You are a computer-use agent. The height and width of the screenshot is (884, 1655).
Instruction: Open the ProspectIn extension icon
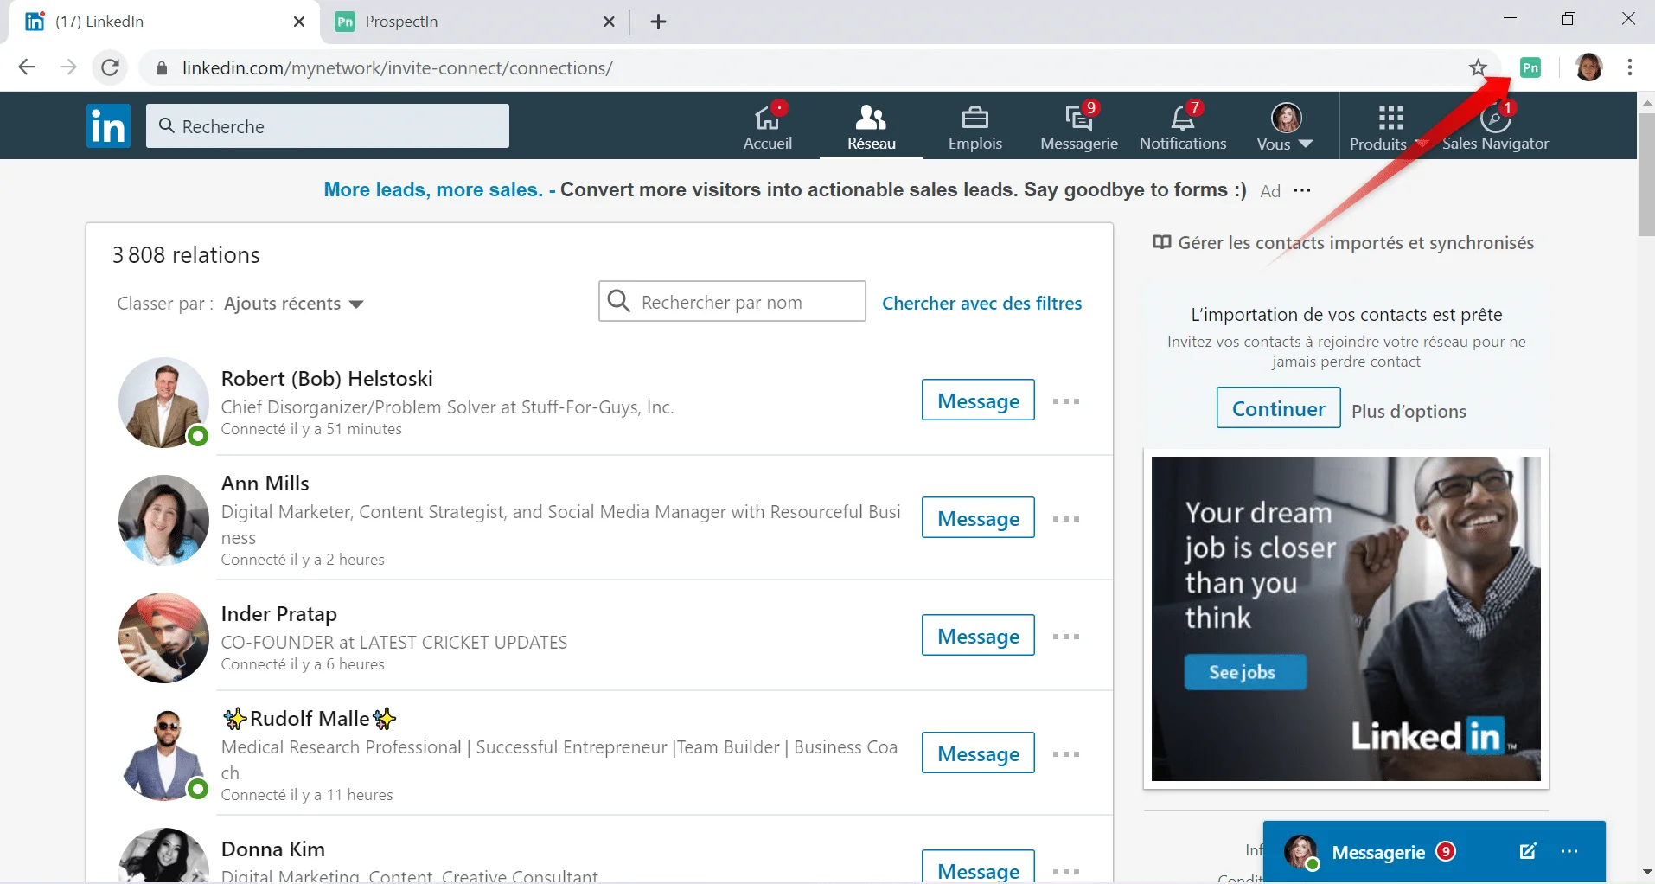click(1530, 67)
